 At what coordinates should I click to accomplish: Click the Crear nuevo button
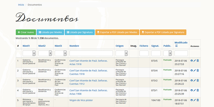(x=26, y=32)
